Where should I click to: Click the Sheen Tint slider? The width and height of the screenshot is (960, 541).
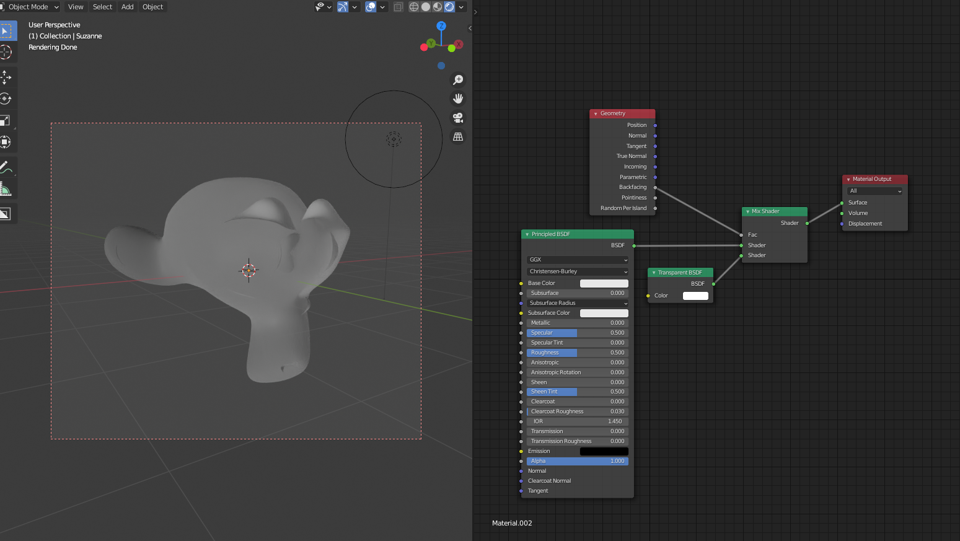point(578,392)
